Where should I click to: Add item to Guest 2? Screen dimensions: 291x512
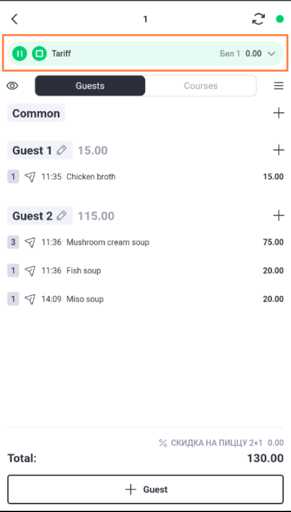click(x=278, y=216)
